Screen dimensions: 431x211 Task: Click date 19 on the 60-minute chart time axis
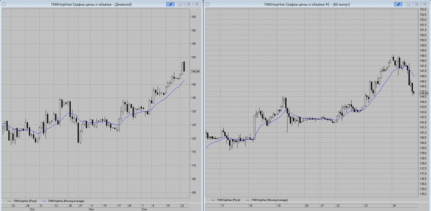(278, 205)
